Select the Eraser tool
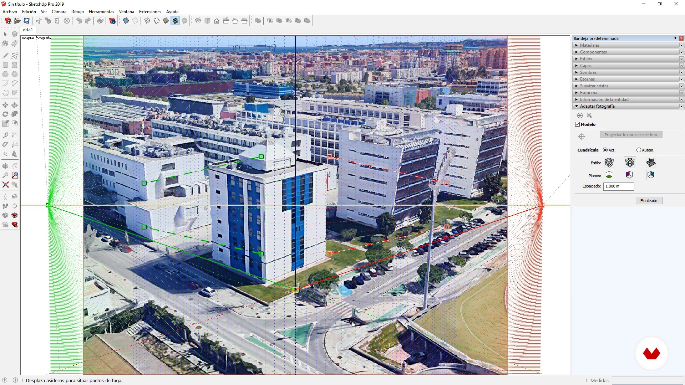 pyautogui.click(x=14, y=44)
